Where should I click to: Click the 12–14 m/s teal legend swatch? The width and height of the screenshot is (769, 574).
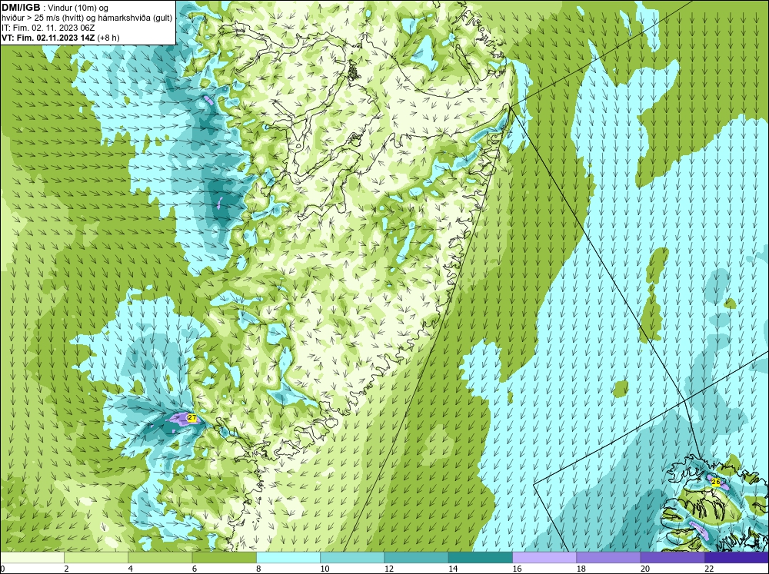(x=416, y=558)
